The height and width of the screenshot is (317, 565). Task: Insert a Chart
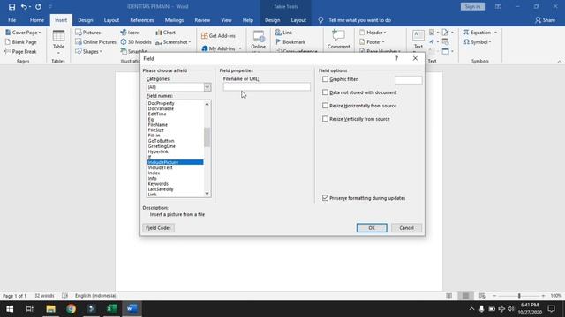tap(165, 33)
